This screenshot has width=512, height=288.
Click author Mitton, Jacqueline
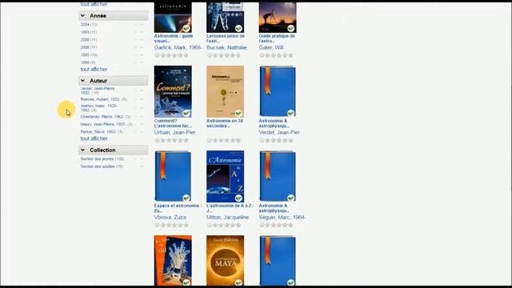[227, 218]
